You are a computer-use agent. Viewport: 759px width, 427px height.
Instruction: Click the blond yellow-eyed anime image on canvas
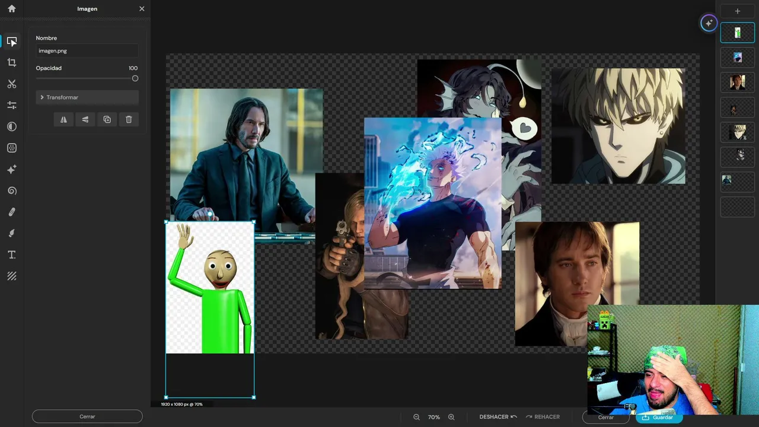pos(618,126)
